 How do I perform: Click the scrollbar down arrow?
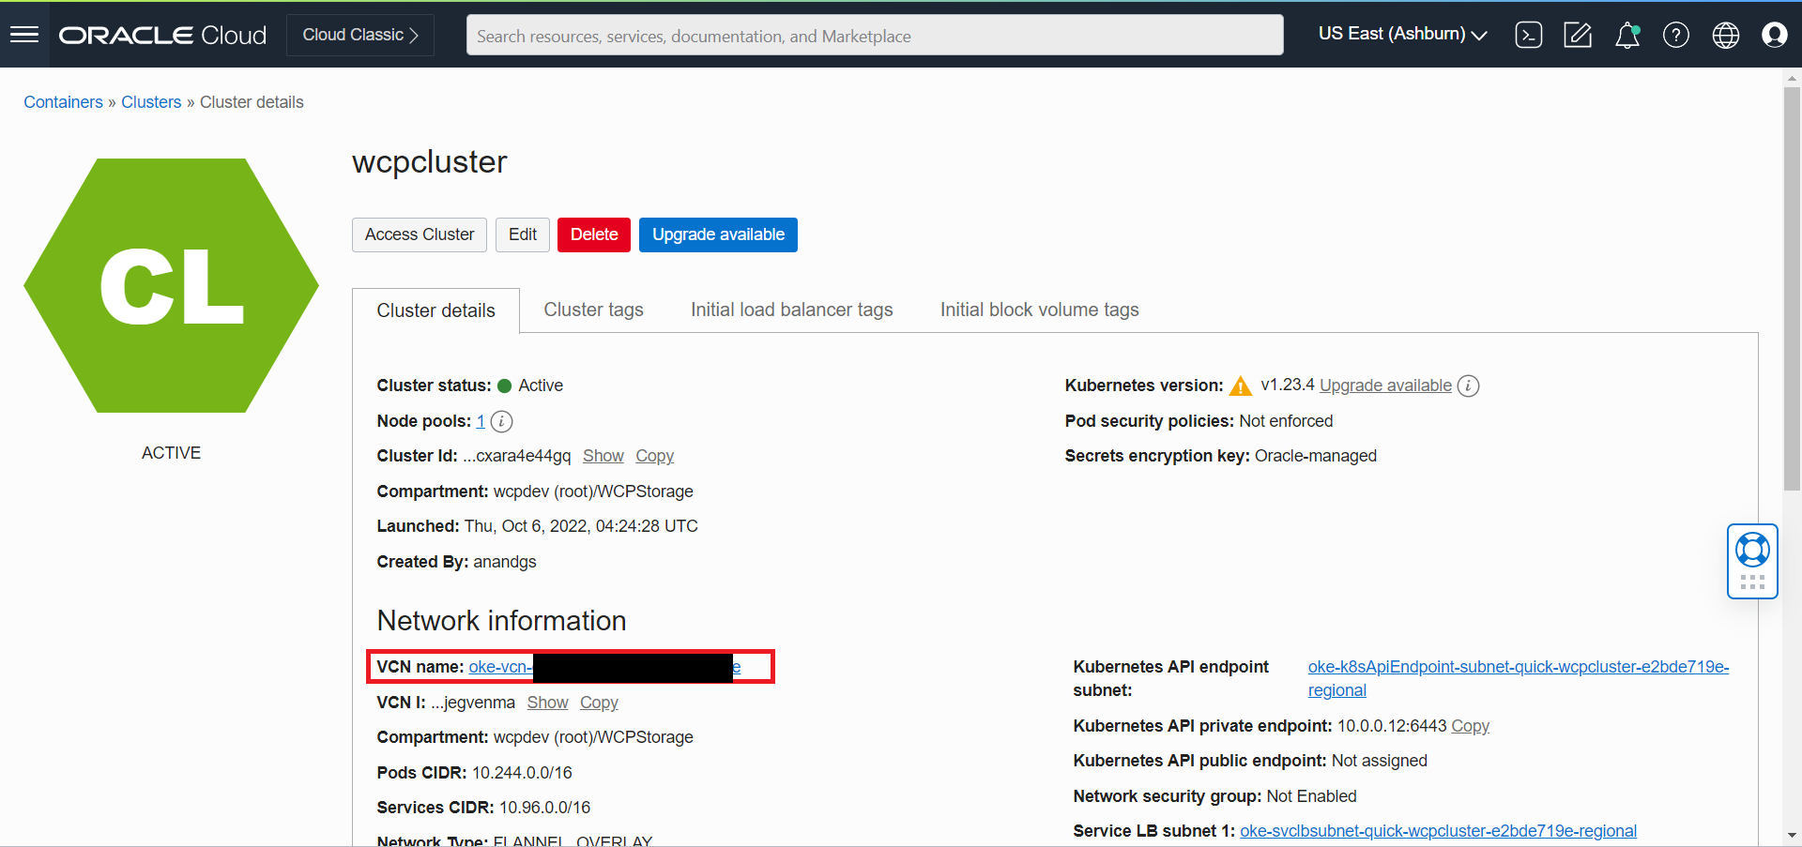click(x=1792, y=835)
